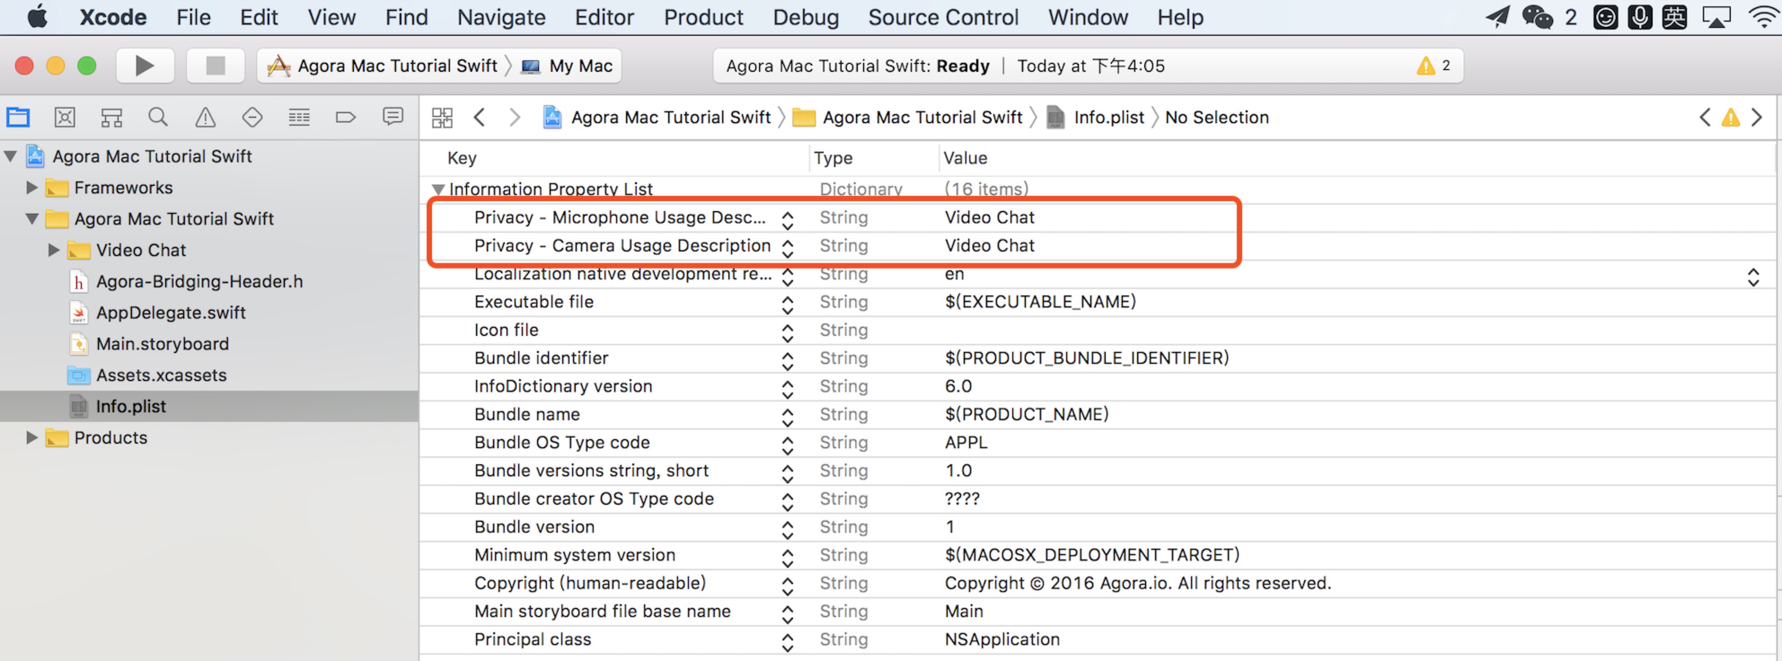Jump to next issue arrow
Viewport: 1782px width, 661px height.
pos(1757,117)
